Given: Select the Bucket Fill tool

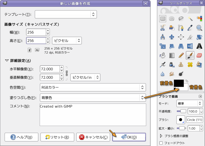Looking at the screenshot, I should tap(163, 55).
